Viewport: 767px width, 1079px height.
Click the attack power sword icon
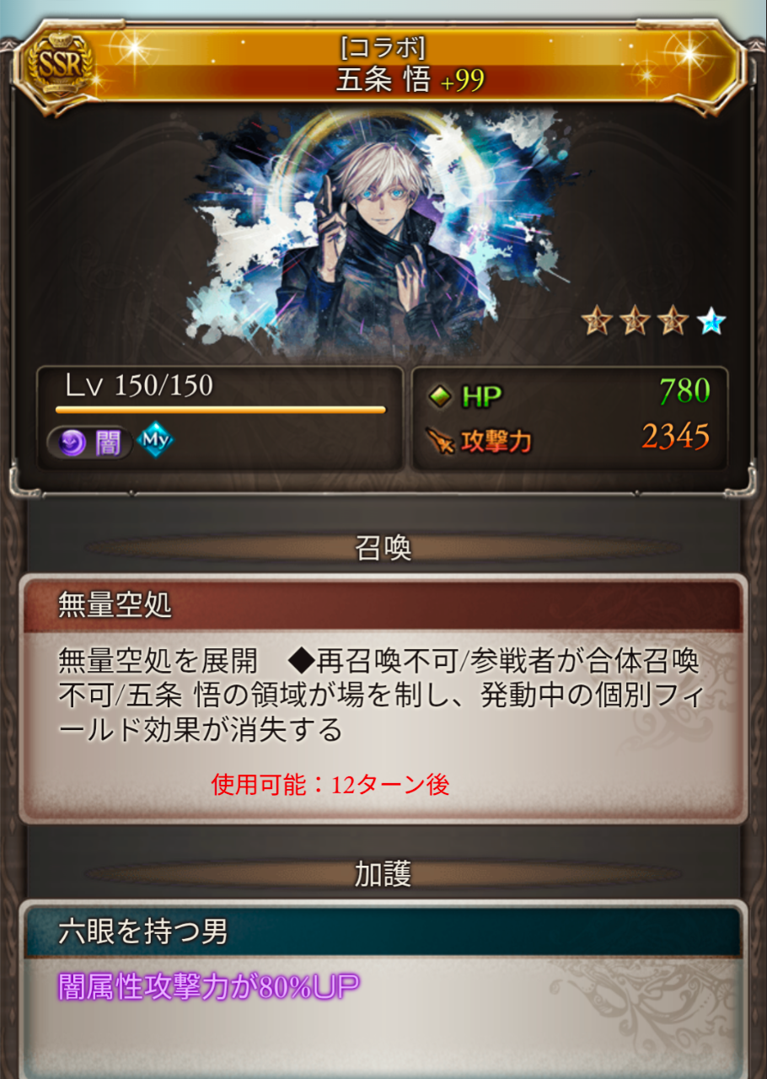pos(441,440)
